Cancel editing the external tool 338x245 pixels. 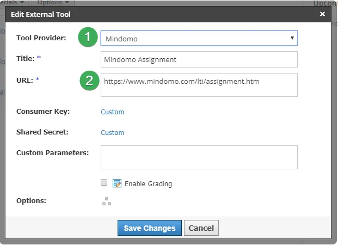click(x=201, y=228)
